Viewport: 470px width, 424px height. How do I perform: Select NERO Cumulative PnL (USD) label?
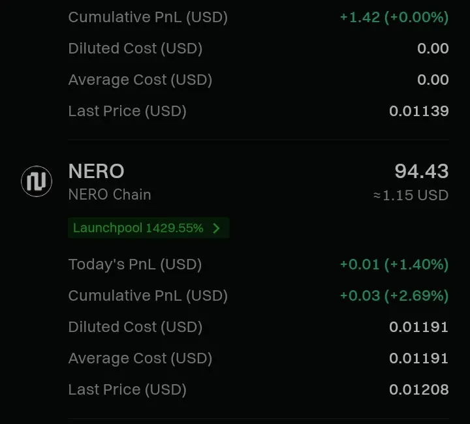click(x=148, y=296)
